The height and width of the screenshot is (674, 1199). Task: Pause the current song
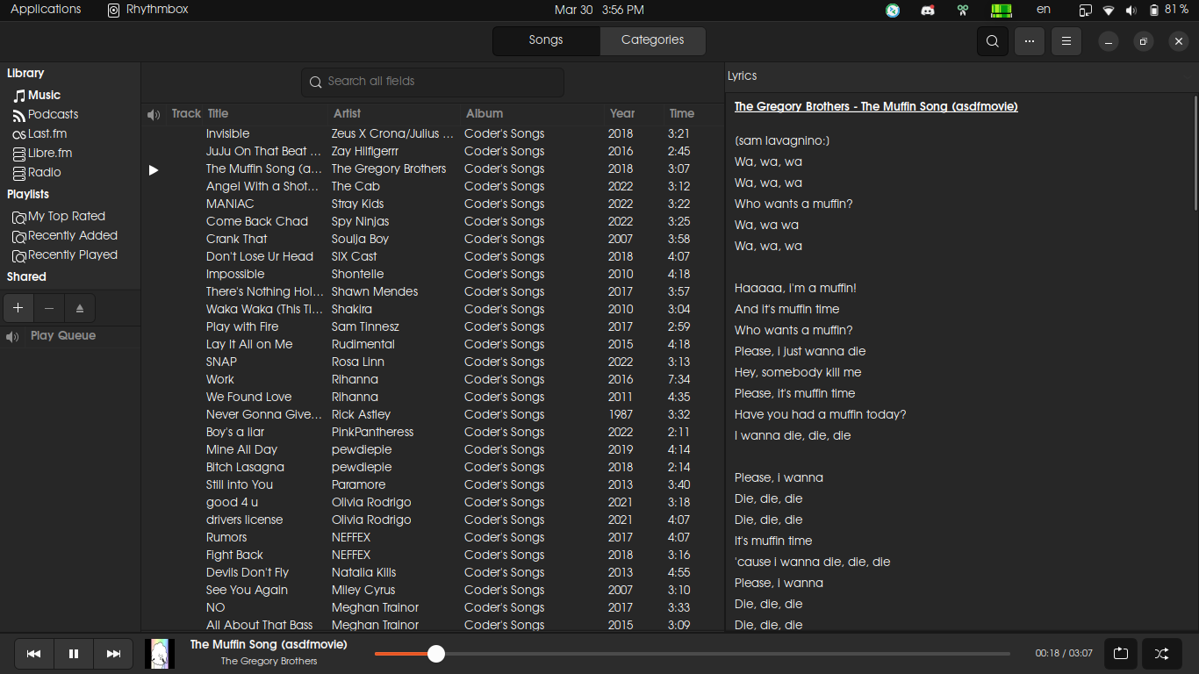click(x=74, y=654)
